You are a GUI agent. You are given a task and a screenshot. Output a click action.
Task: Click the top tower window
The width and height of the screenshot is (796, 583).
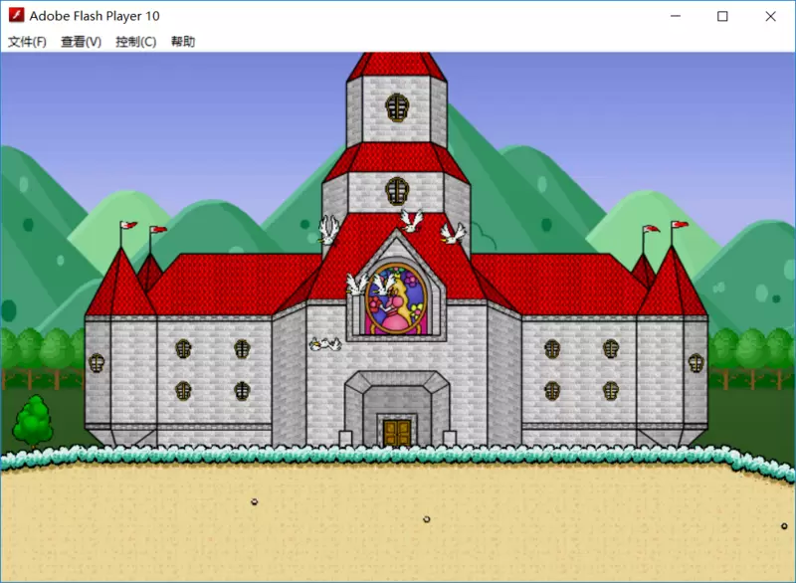tap(397, 107)
